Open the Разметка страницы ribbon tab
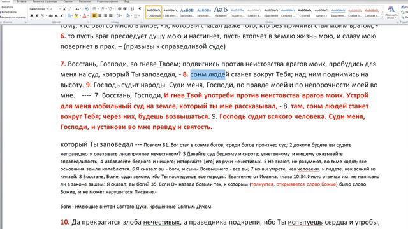This screenshot has width=408, height=229. (x=45, y=1)
